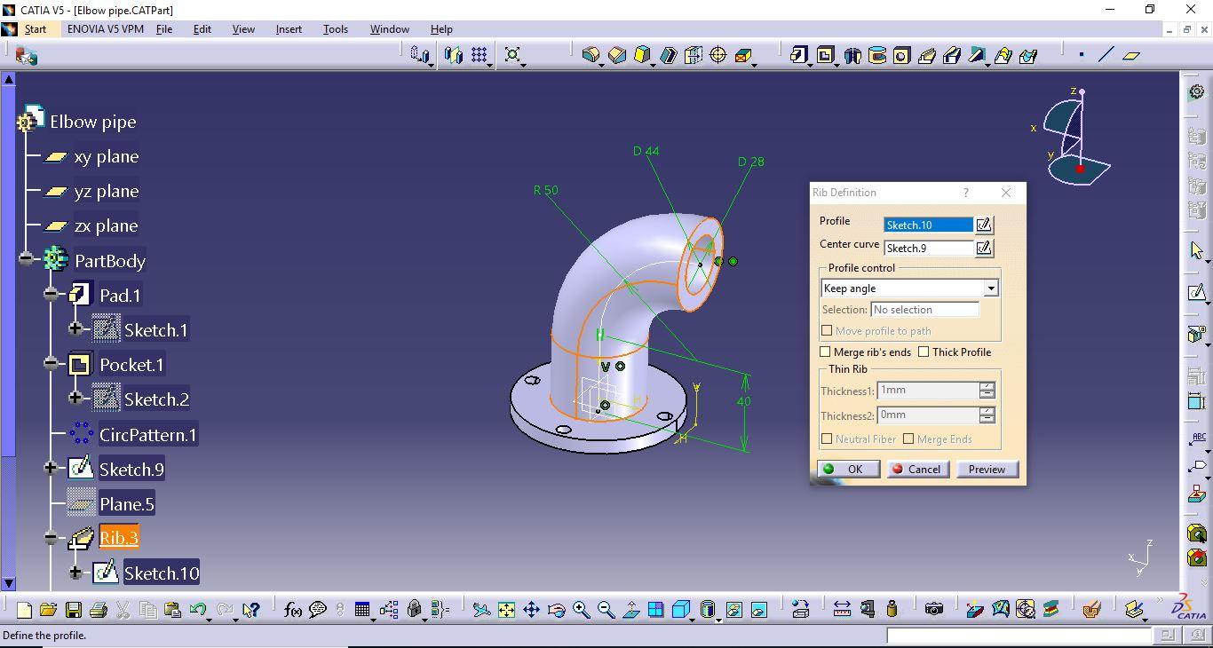Open the Keep angle profile control dropdown
This screenshot has height=648, width=1213.
990,288
